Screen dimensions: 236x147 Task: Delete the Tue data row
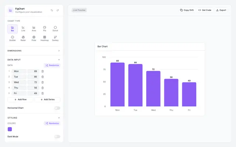click(43, 77)
